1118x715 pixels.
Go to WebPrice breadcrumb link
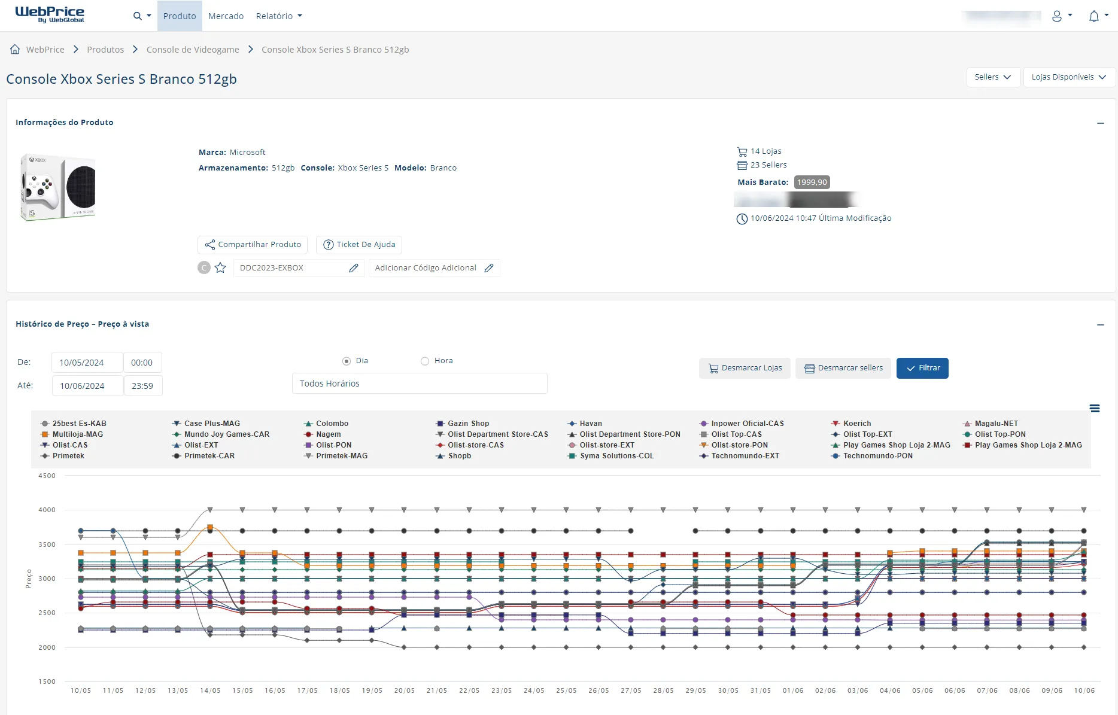[x=45, y=50]
